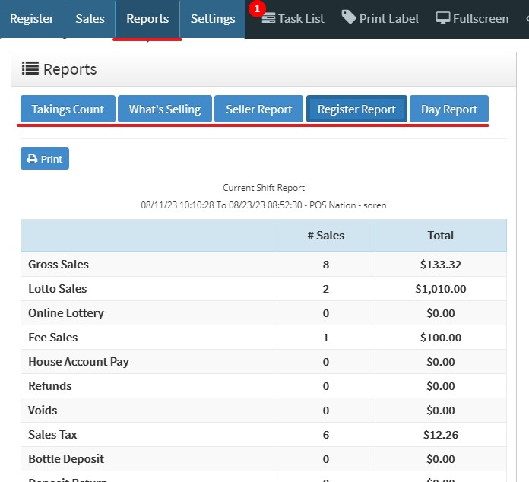Open the Day Report
The image size is (529, 482).
[449, 109]
